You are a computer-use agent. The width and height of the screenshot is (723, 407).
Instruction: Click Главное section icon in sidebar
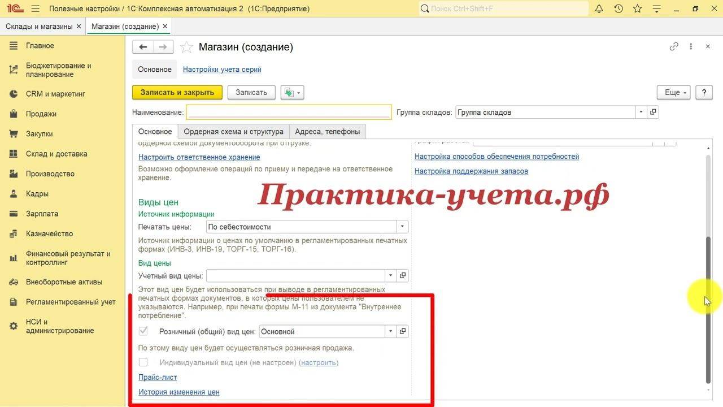pos(14,46)
